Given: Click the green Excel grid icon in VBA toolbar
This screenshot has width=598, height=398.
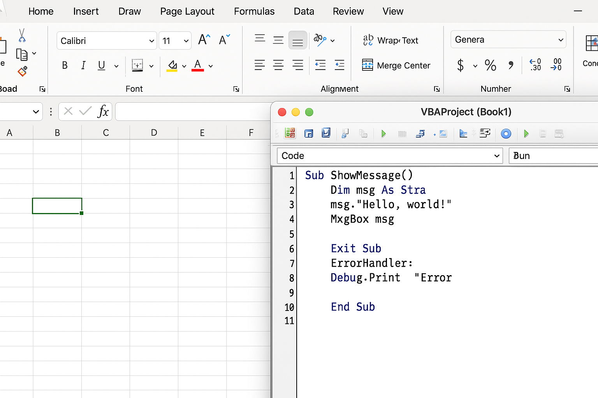Looking at the screenshot, I should tap(290, 133).
